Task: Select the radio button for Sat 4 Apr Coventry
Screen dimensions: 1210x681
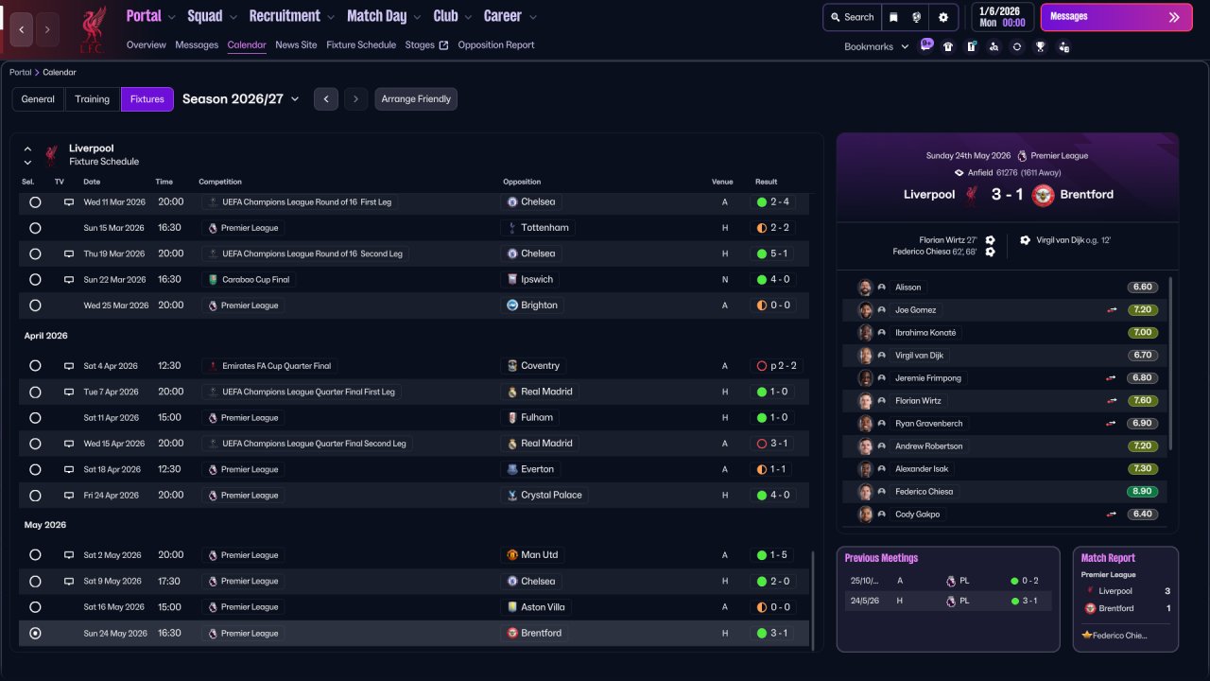Action: [x=35, y=366]
